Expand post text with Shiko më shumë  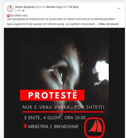108,24
